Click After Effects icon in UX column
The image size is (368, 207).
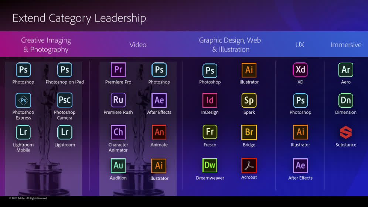[300, 166]
